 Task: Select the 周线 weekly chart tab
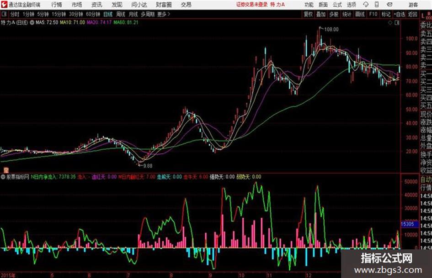click(120, 14)
